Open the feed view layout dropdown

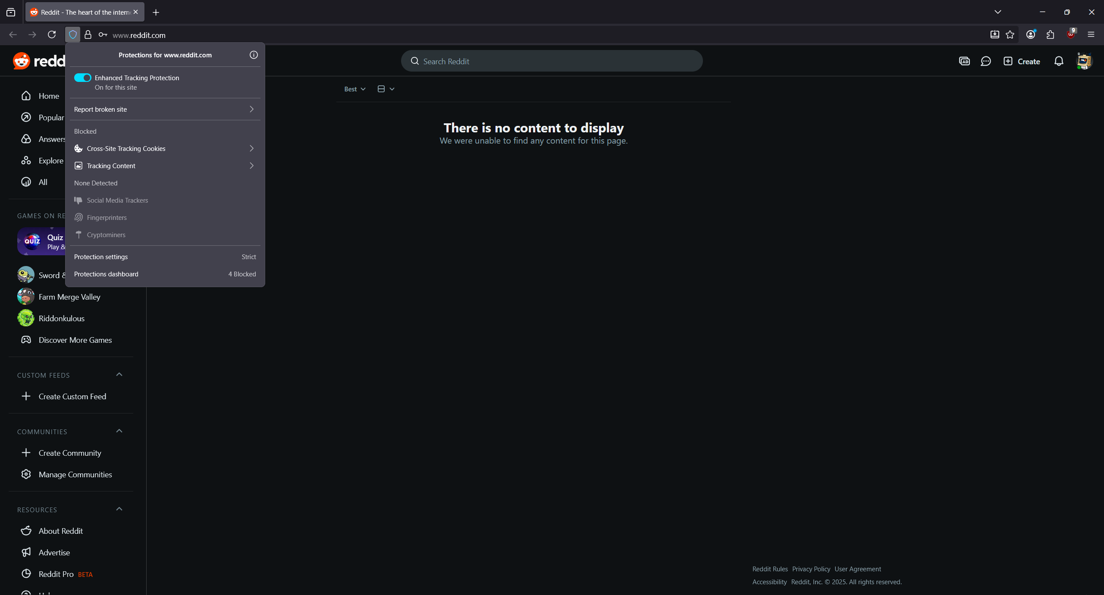(x=386, y=89)
